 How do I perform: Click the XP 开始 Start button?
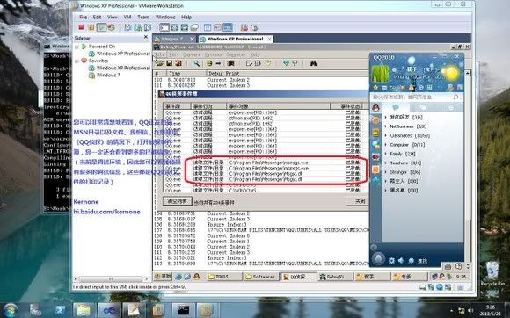pos(163,277)
